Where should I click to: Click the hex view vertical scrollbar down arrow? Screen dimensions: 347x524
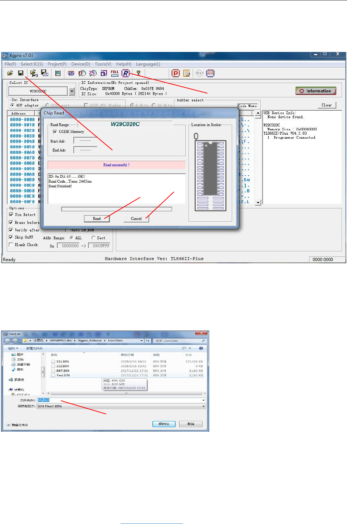[258, 202]
